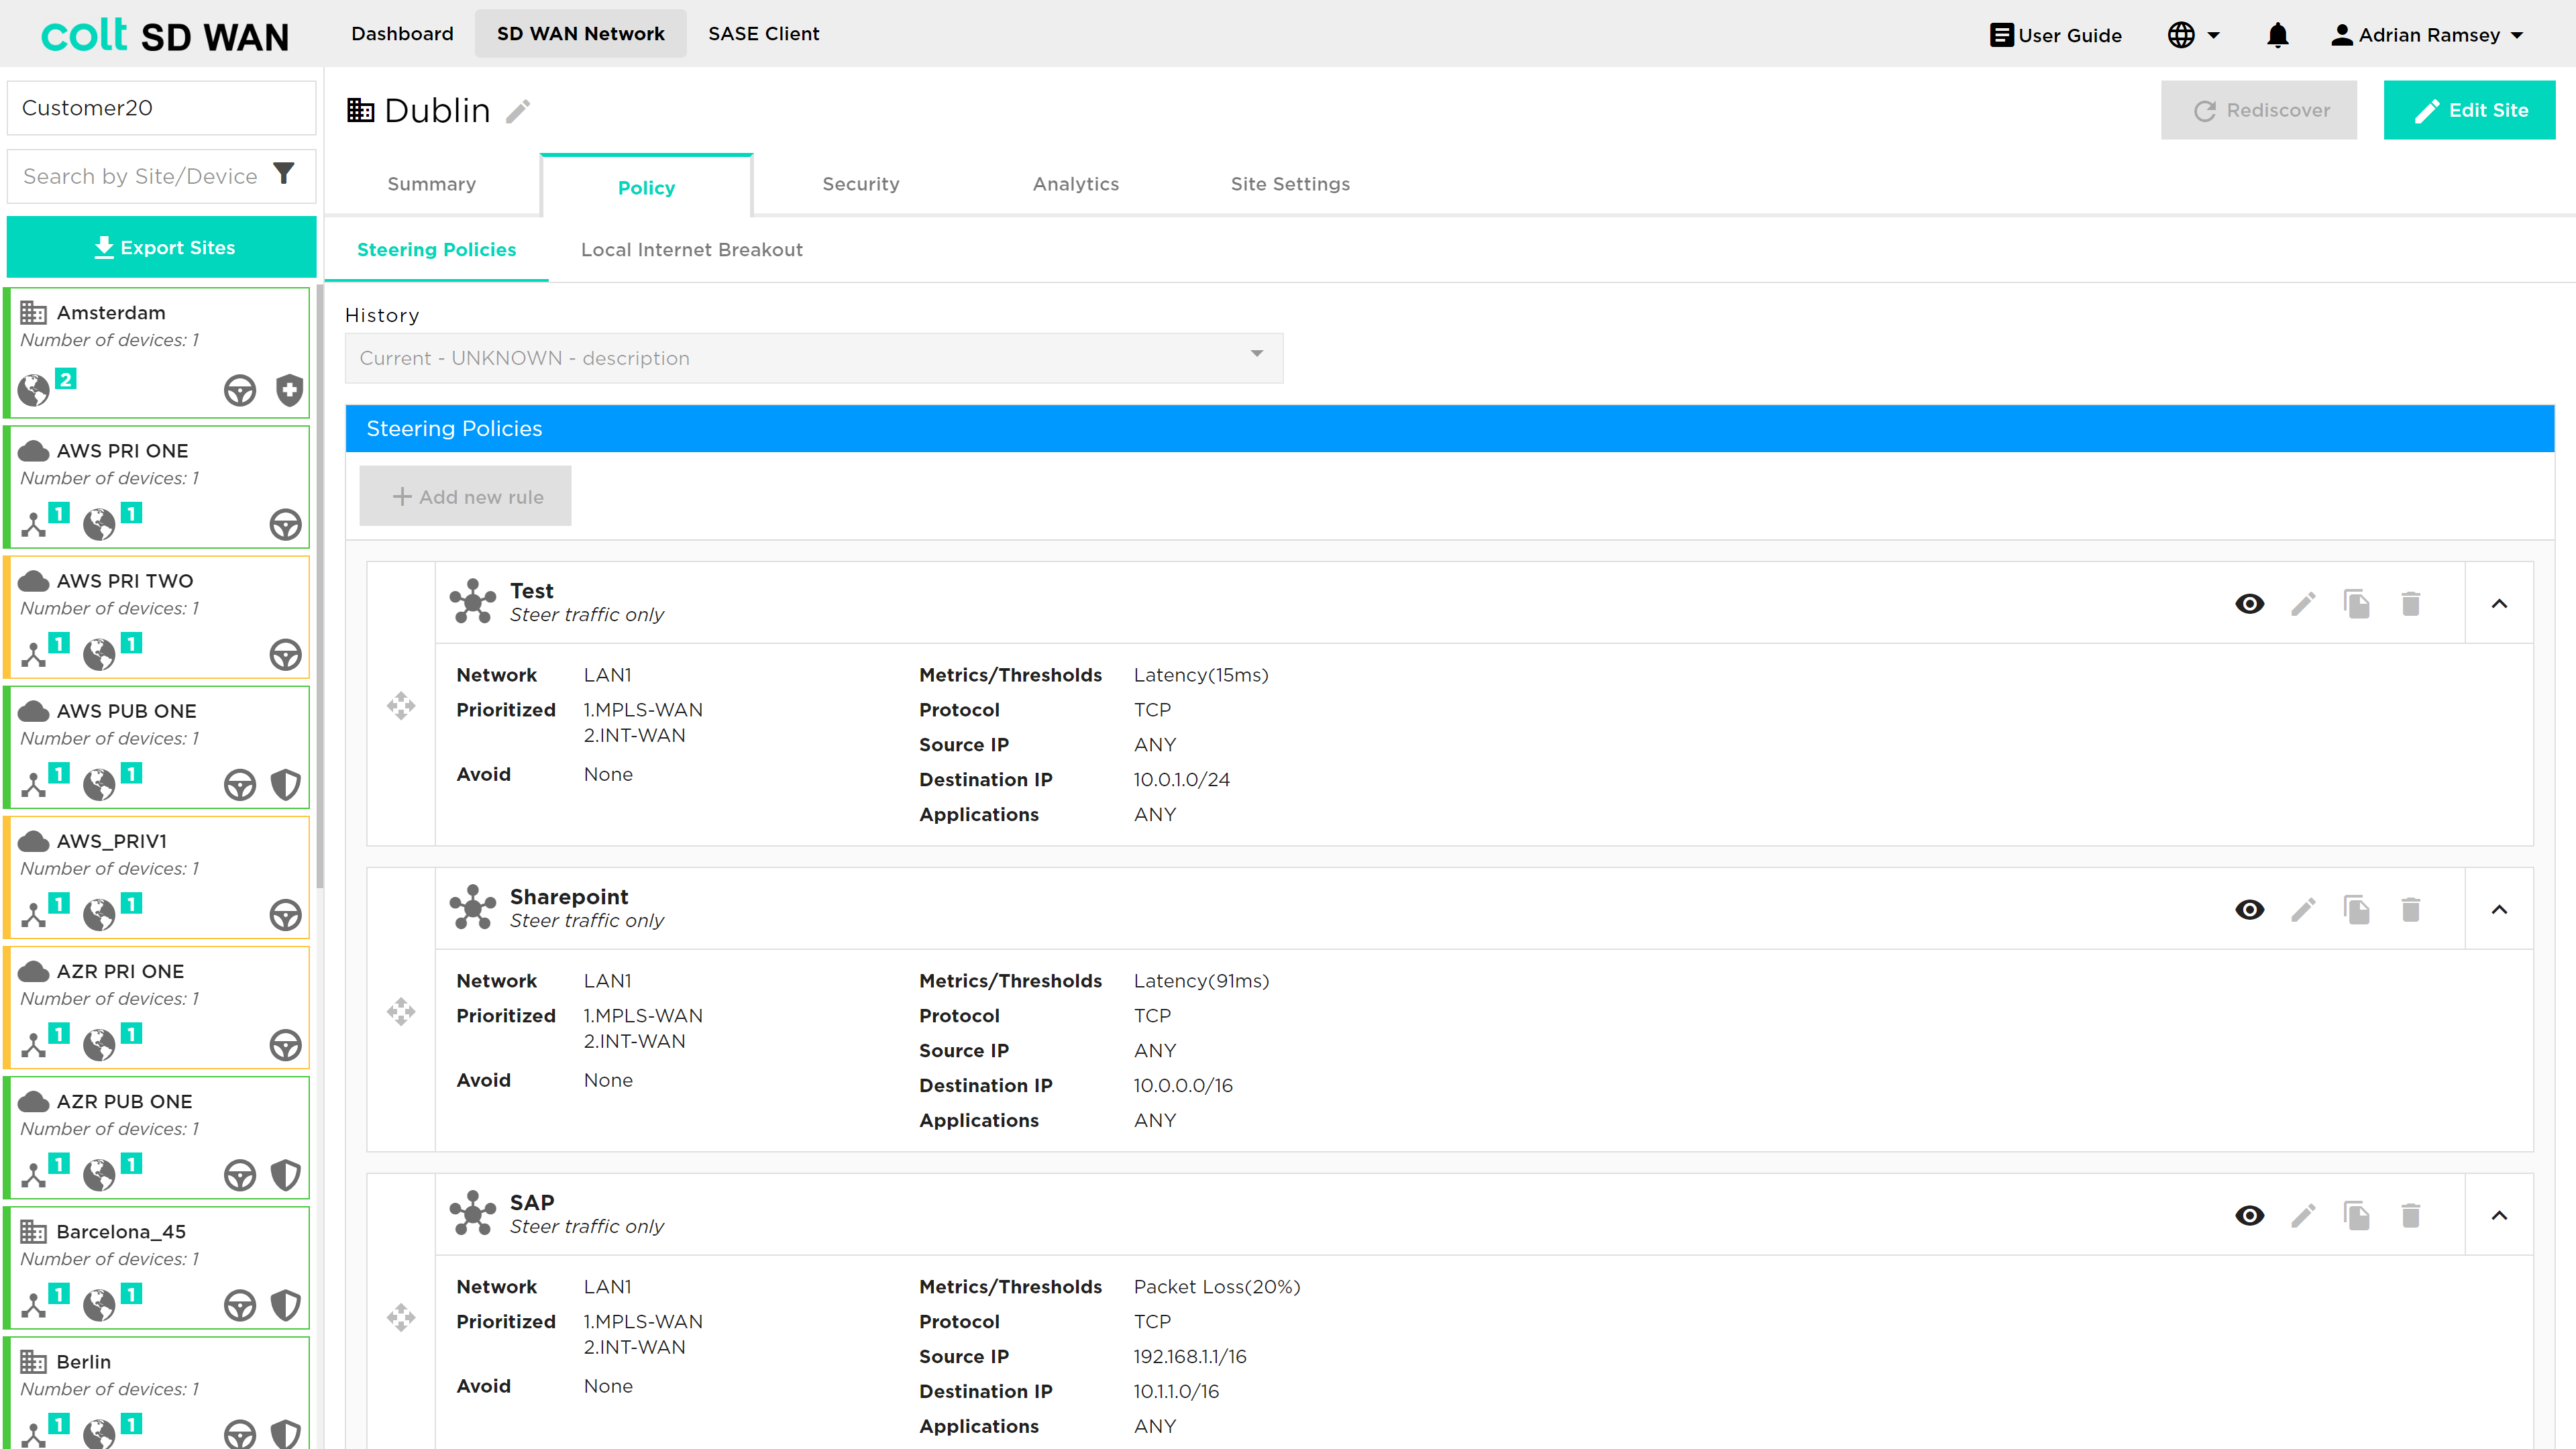Viewport: 2576px width, 1449px height.
Task: Select the AZR PRI ONE site card
Action: [158, 1007]
